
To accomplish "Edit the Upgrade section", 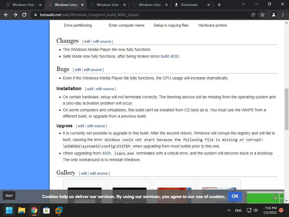I will tap(81, 126).
